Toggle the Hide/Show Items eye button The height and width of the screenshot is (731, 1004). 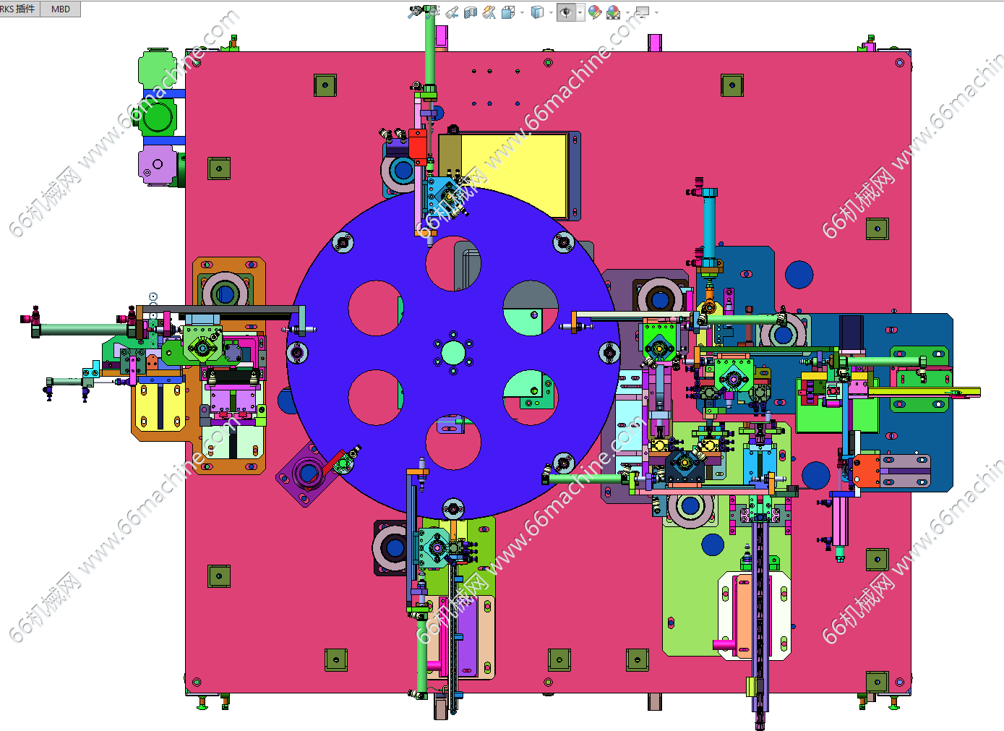point(565,12)
